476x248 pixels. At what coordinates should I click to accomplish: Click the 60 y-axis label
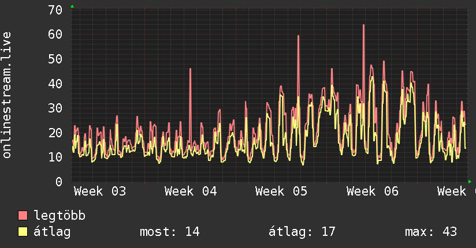pyautogui.click(x=55, y=34)
